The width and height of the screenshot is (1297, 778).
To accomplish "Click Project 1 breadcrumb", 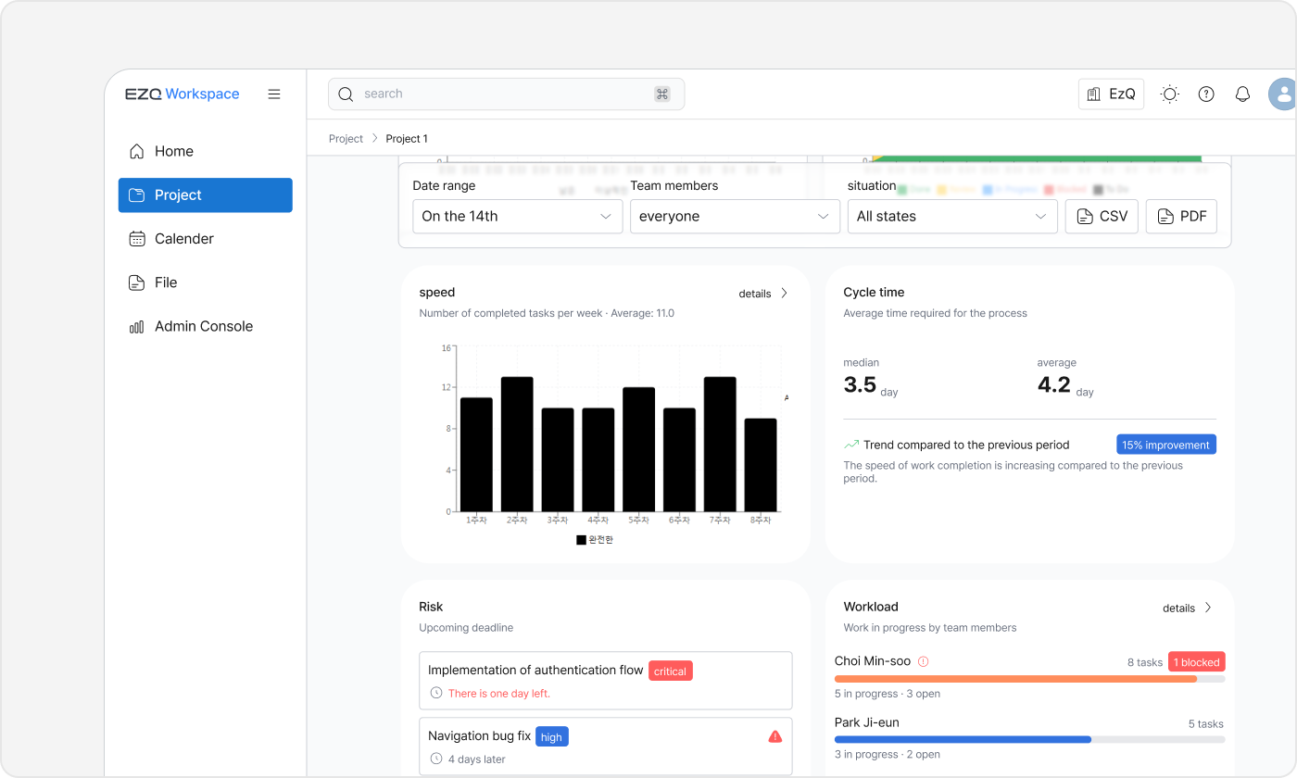I will [407, 138].
